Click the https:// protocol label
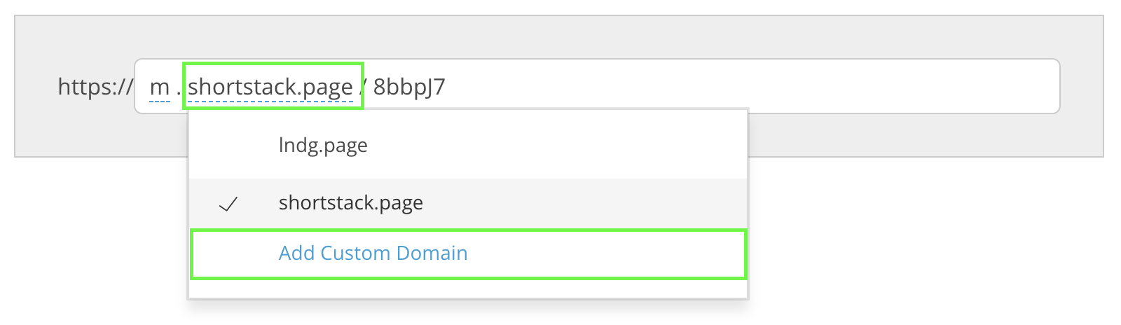Image resolution: width=1121 pixels, height=325 pixels. [x=95, y=87]
